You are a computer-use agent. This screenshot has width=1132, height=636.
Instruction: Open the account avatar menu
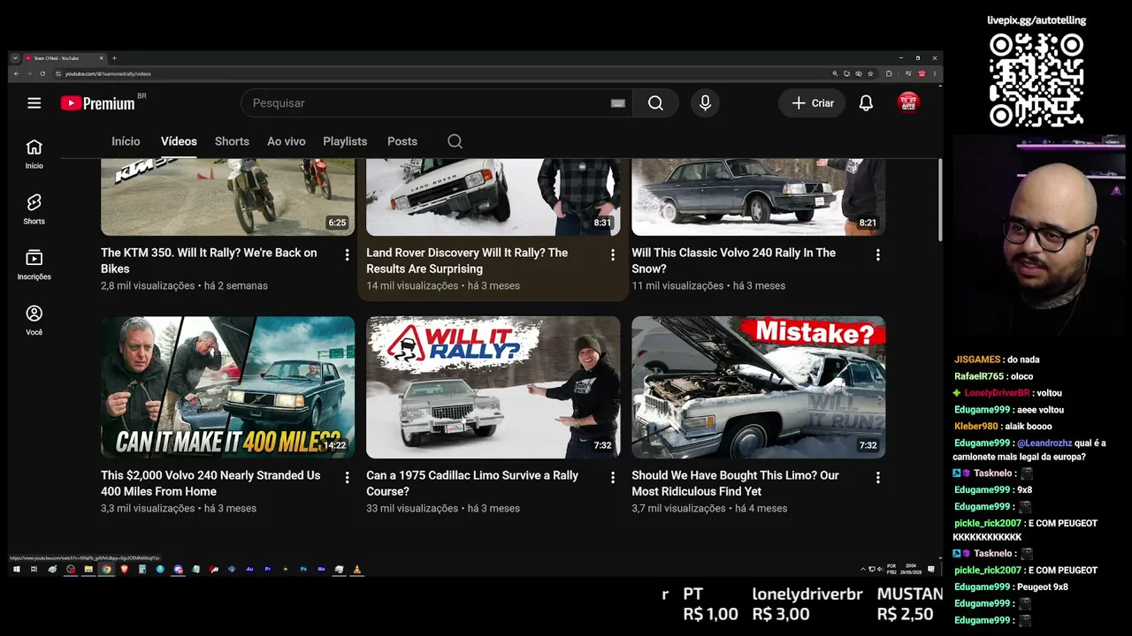[x=908, y=103]
